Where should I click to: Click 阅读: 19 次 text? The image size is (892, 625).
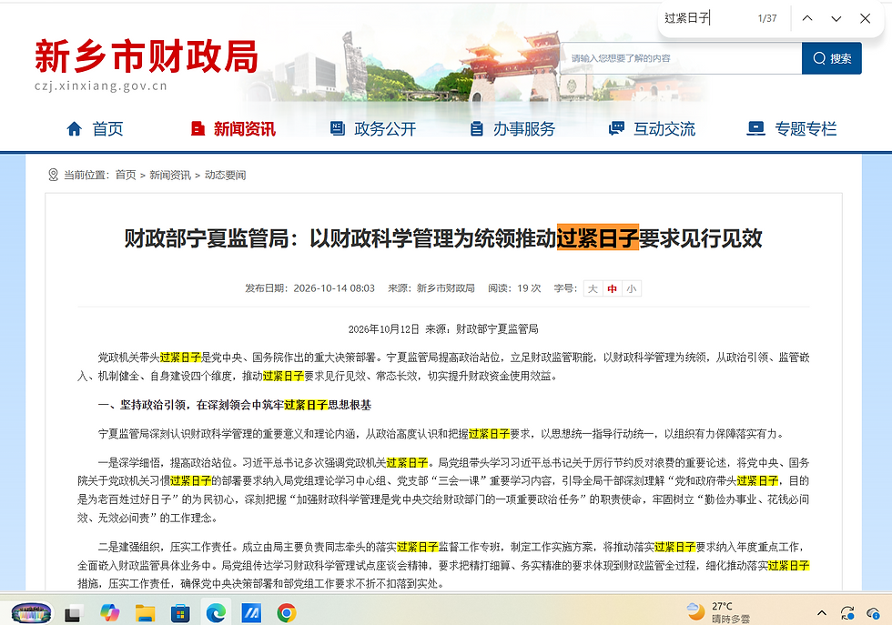click(514, 288)
